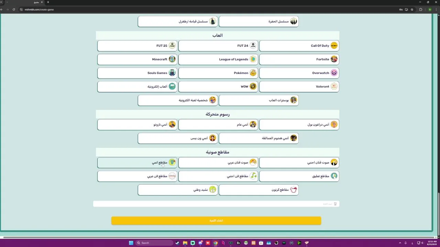This screenshot has width=440, height=247.
Task: Open the Chrome profile avatar
Action: pos(430,10)
